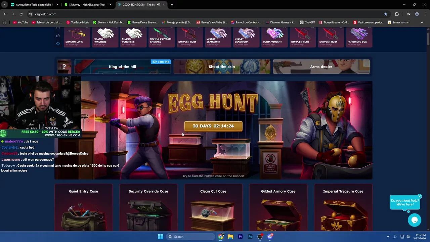Viewport: 430px width, 242px height.
Task: Open the Chrome profile avatar
Action: (417, 14)
